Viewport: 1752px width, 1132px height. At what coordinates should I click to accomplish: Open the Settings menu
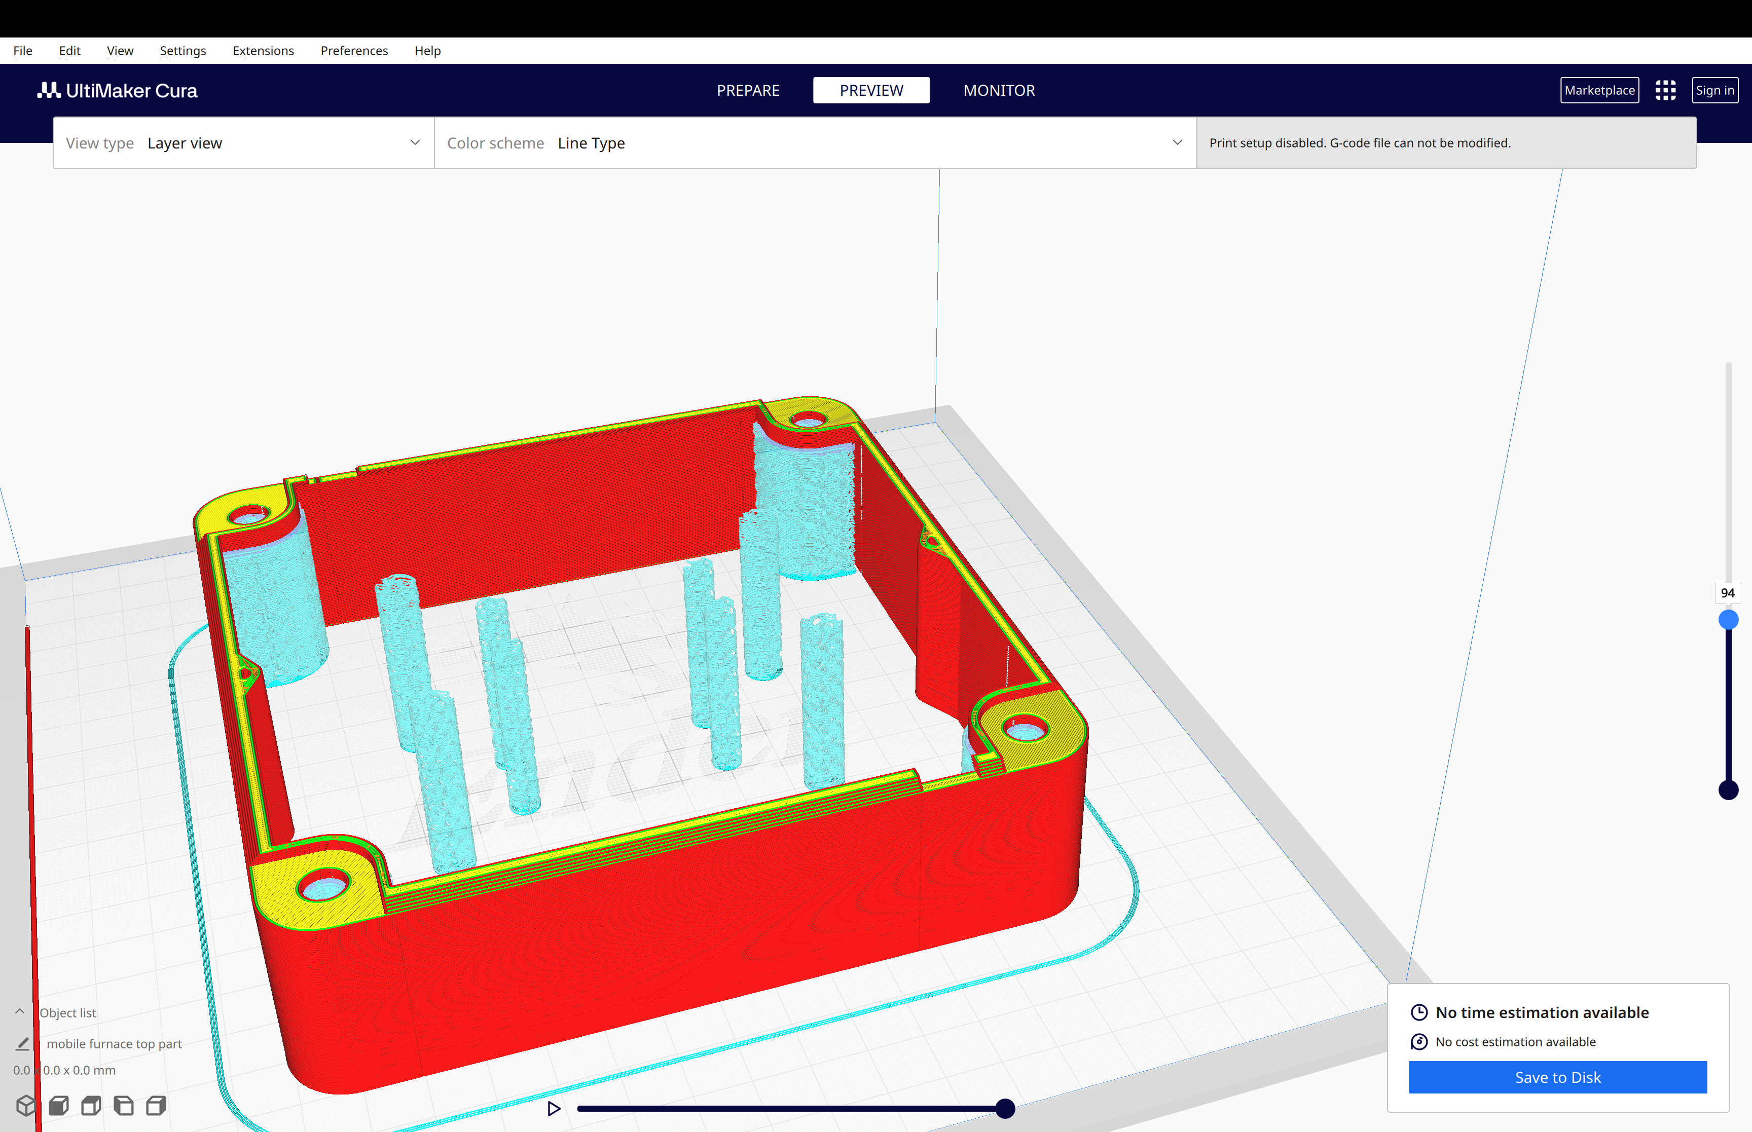click(181, 50)
